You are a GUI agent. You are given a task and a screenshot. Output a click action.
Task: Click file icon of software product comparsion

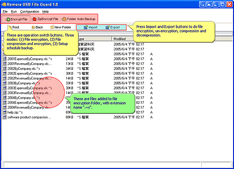click(x=5, y=117)
